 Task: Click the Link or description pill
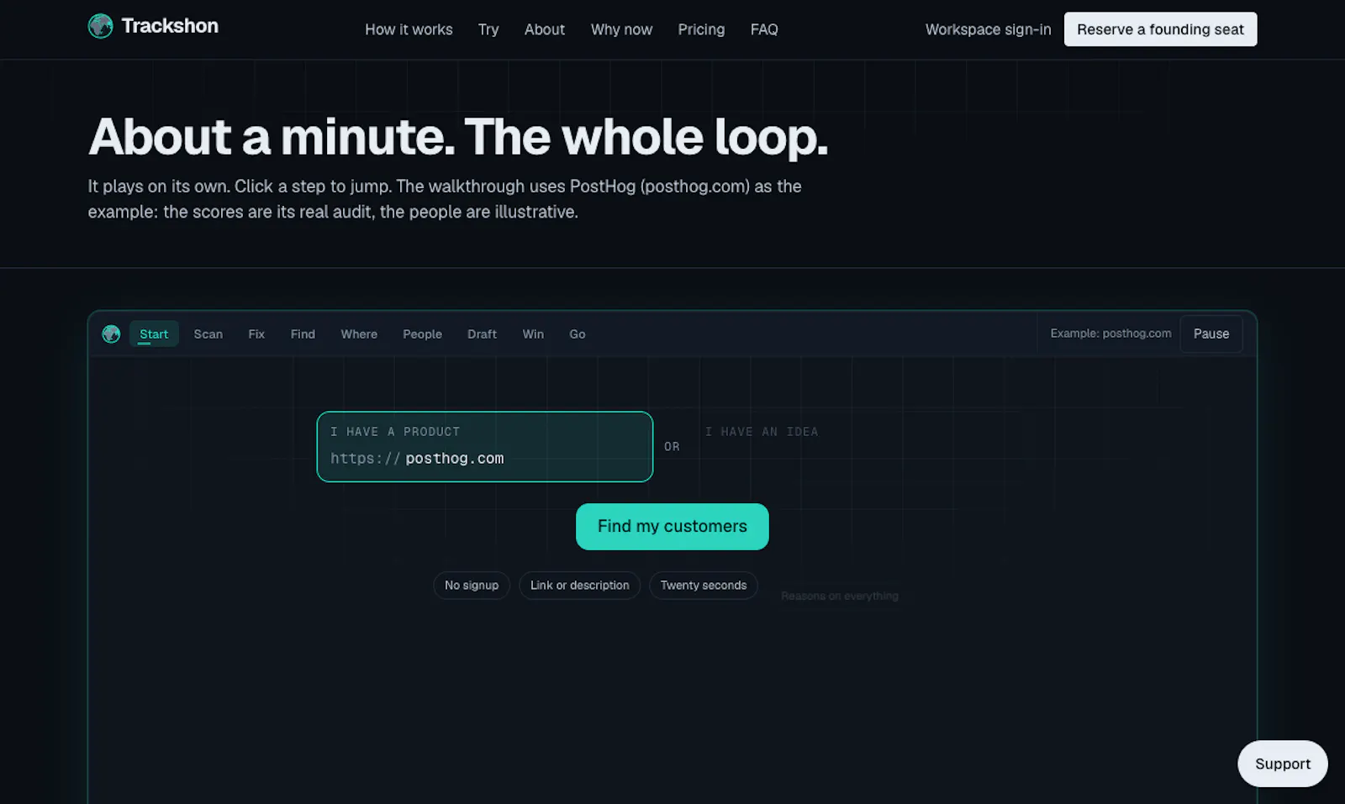[579, 586]
